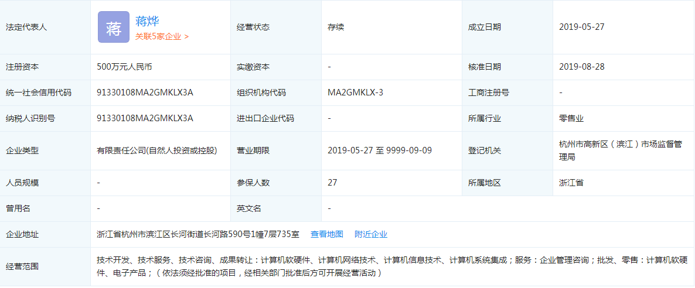This screenshot has width=695, height=288.
Task: Select the 营业期限 label
Action: coord(253,150)
